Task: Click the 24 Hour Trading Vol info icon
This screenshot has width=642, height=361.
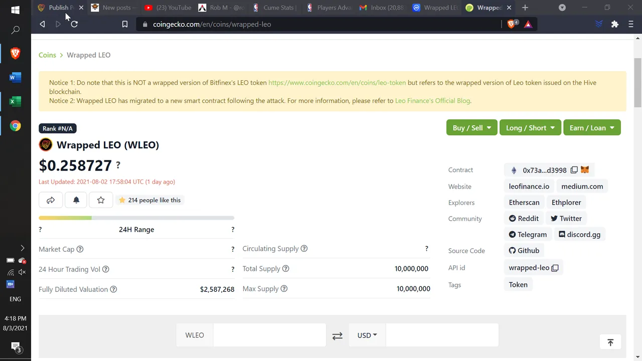Action: click(106, 269)
